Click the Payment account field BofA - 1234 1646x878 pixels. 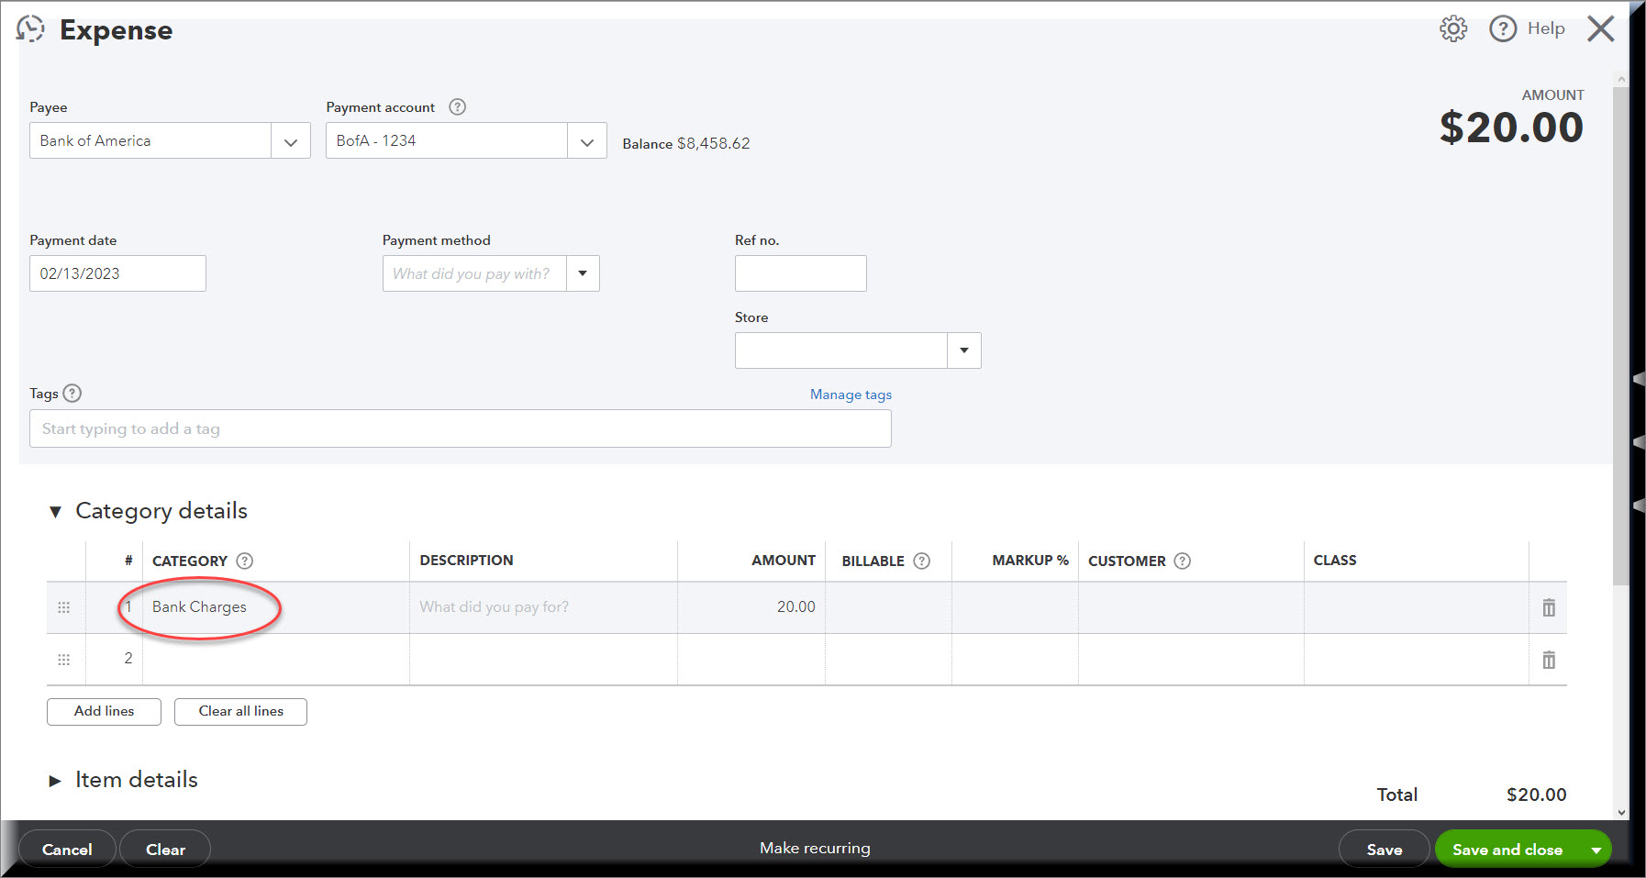[447, 140]
